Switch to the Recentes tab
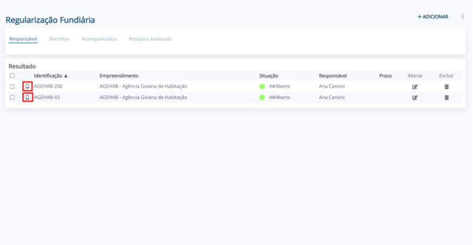Screen dimensions: 473x245 pos(60,39)
